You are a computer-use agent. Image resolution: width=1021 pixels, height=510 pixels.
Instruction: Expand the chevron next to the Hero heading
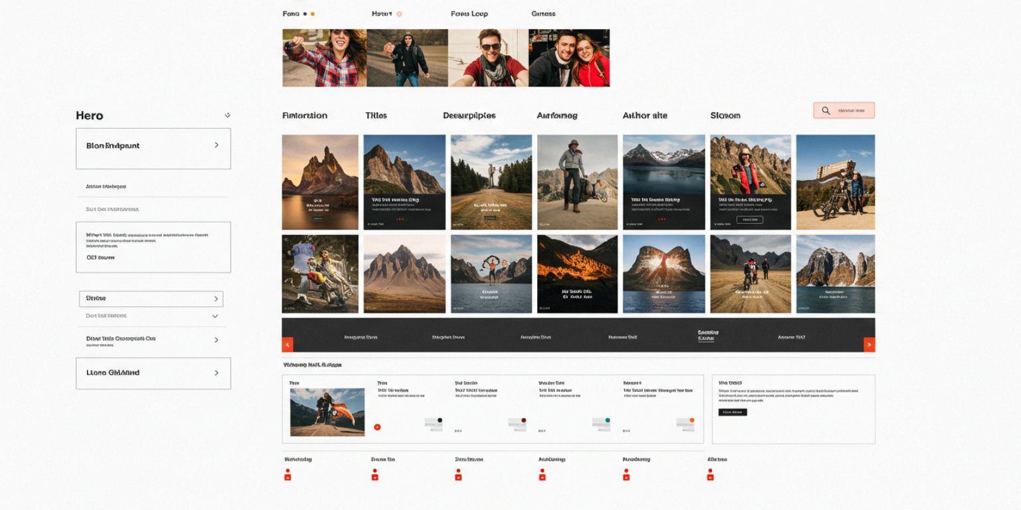pos(227,114)
